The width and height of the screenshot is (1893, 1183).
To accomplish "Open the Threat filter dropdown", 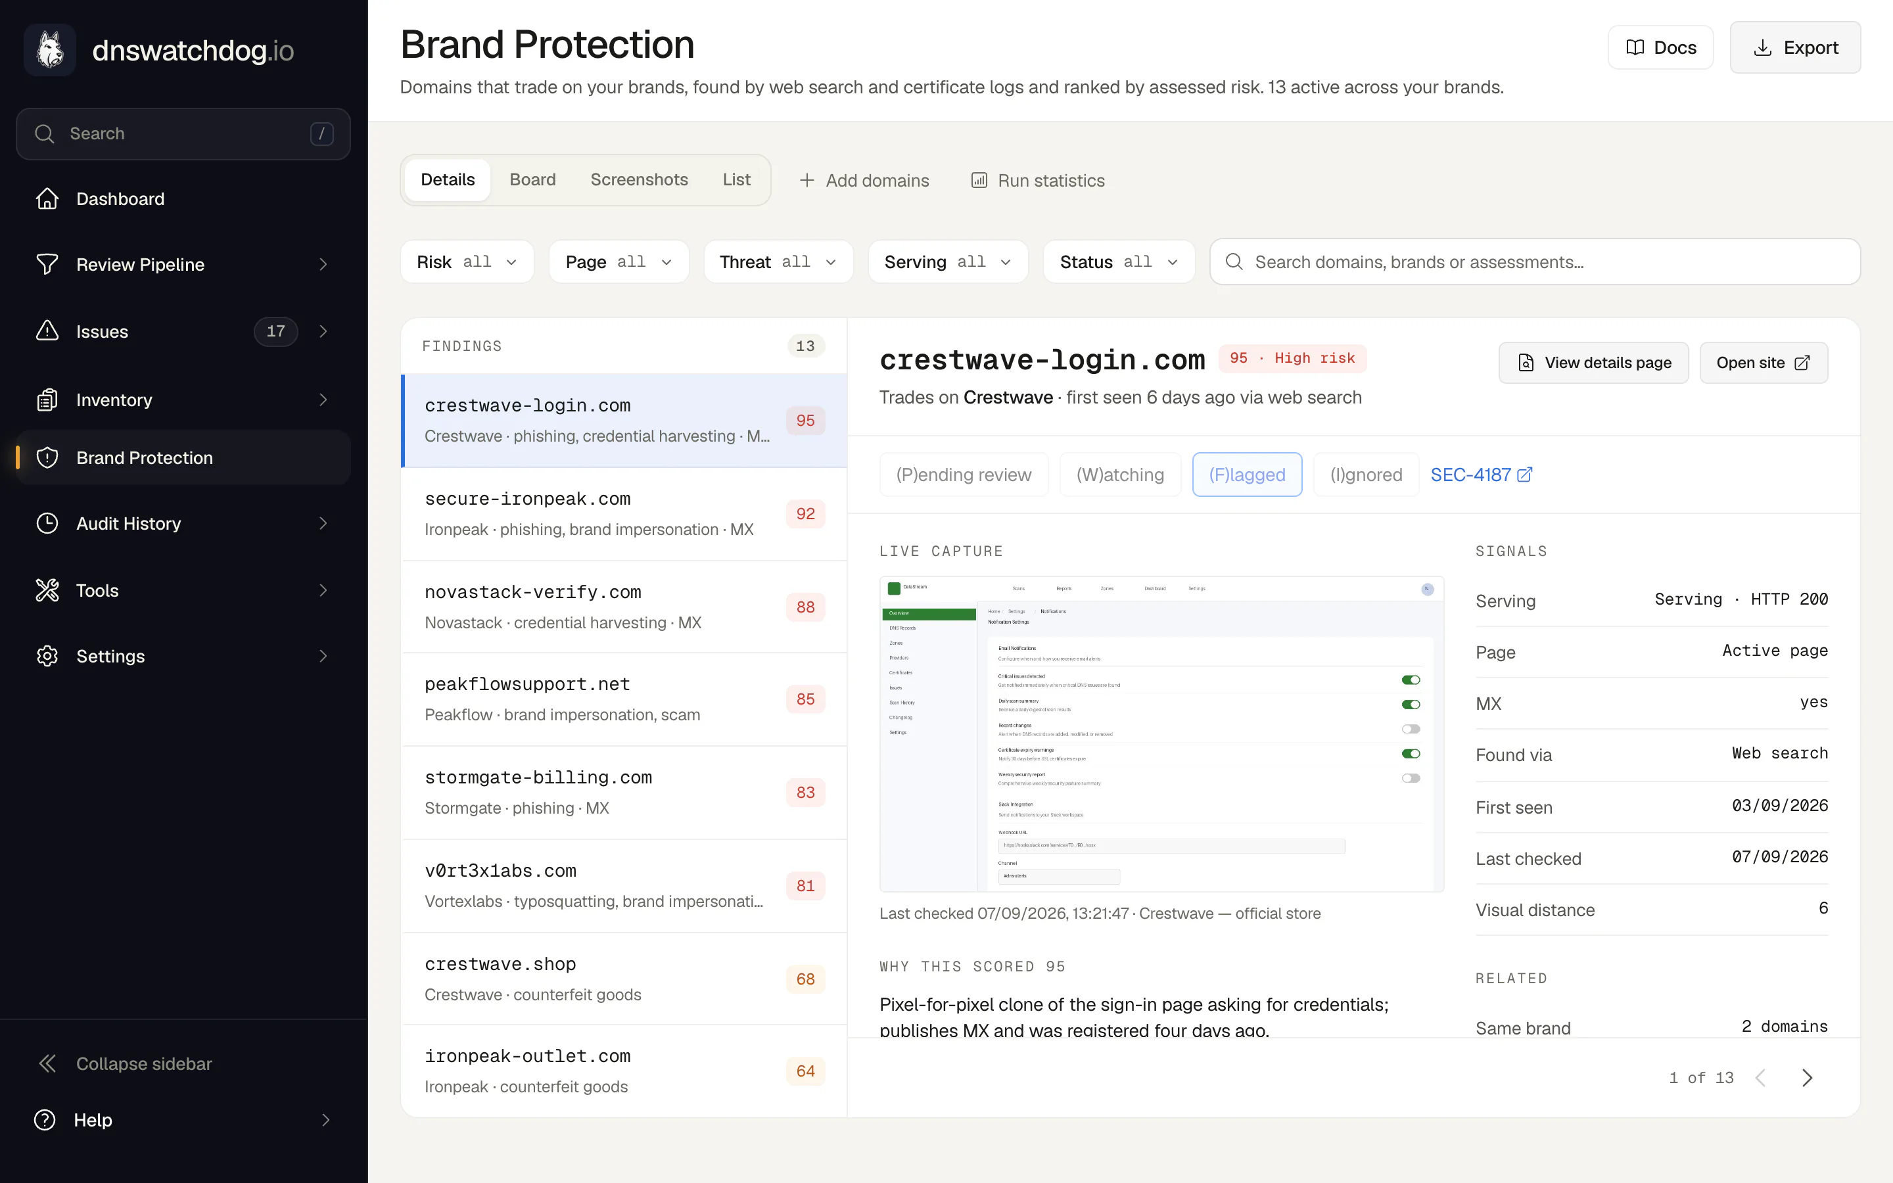I will [x=778, y=262].
